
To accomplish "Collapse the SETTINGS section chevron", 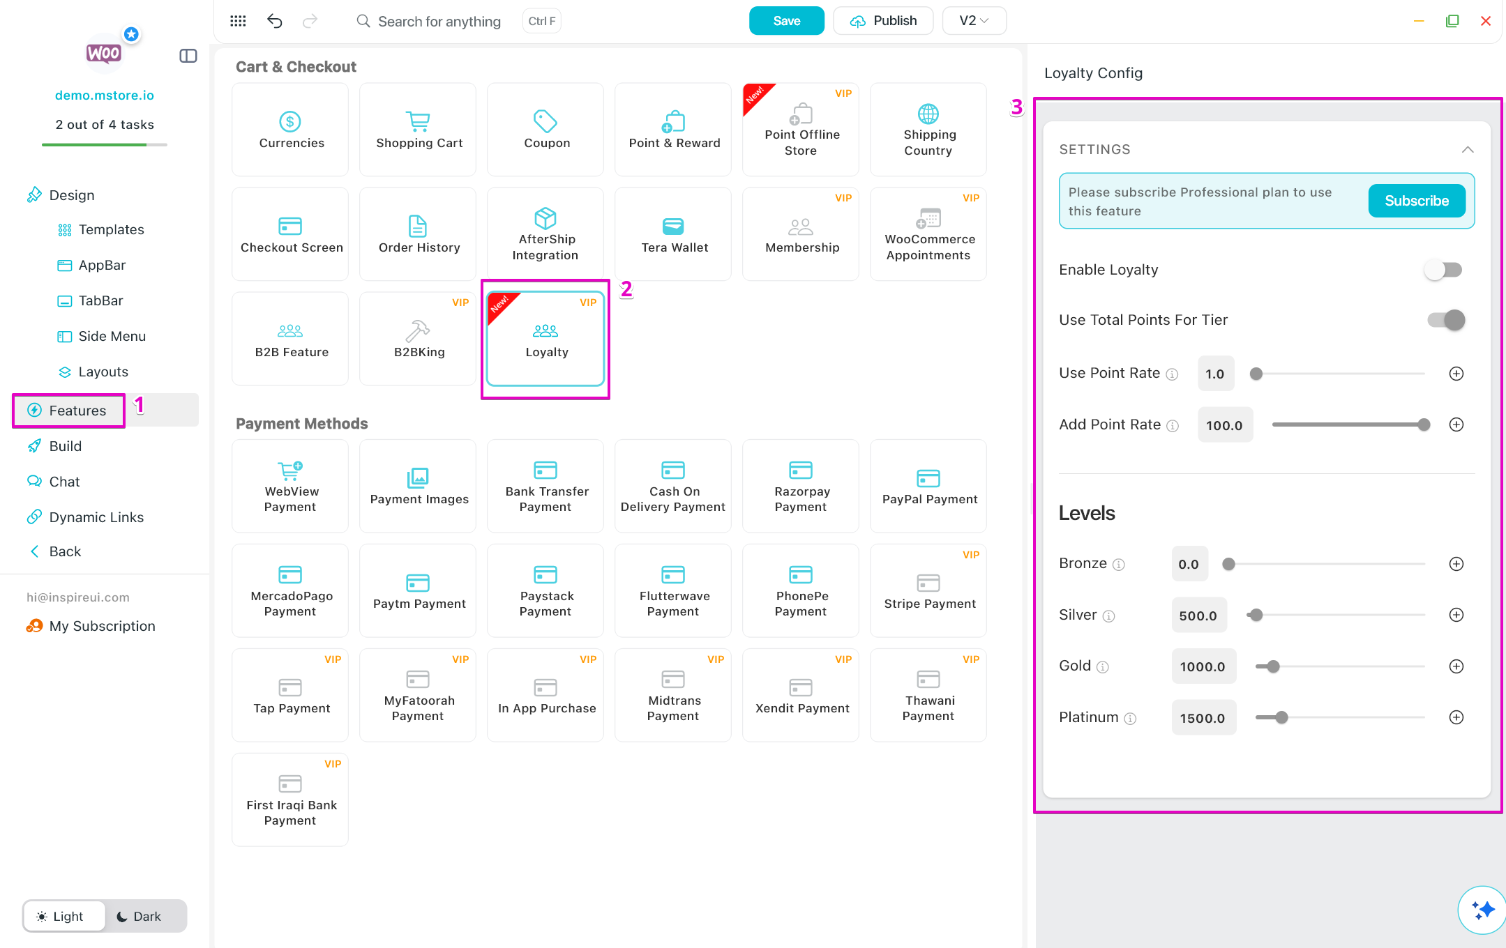I will click(1468, 150).
